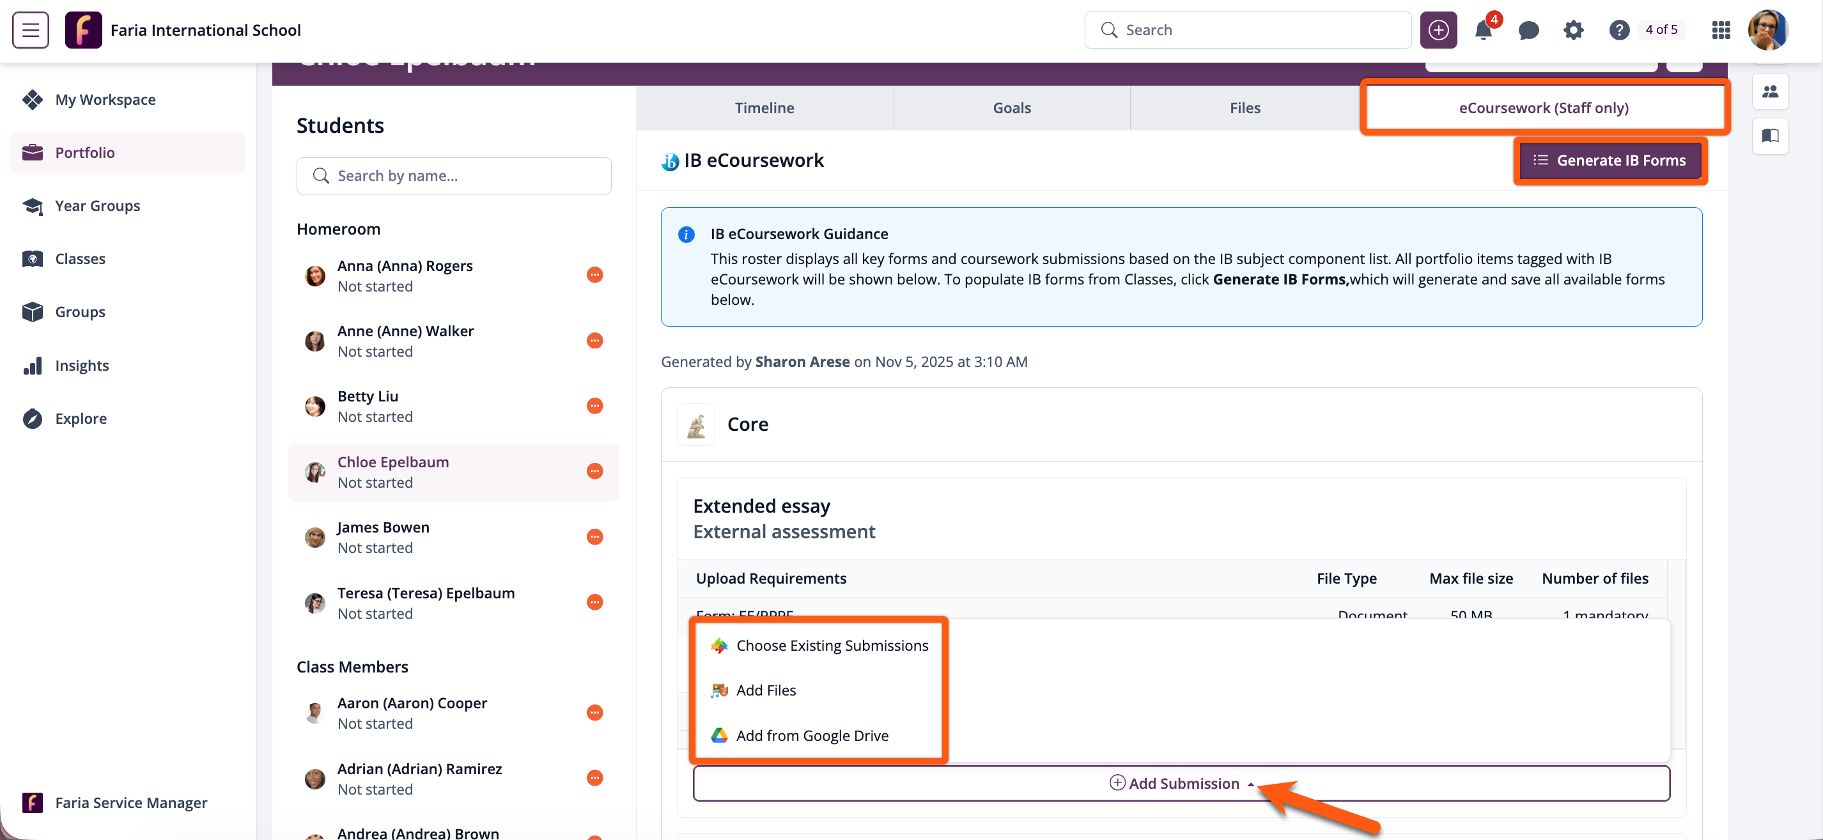
Task: Click the Search by name field
Action: [x=454, y=176]
